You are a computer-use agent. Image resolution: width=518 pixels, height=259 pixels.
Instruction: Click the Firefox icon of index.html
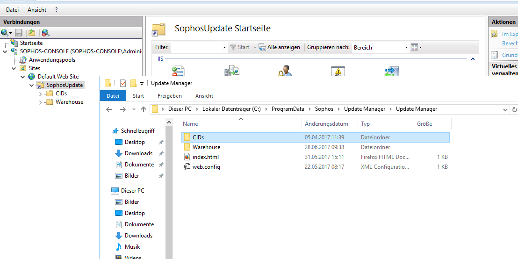coord(187,157)
